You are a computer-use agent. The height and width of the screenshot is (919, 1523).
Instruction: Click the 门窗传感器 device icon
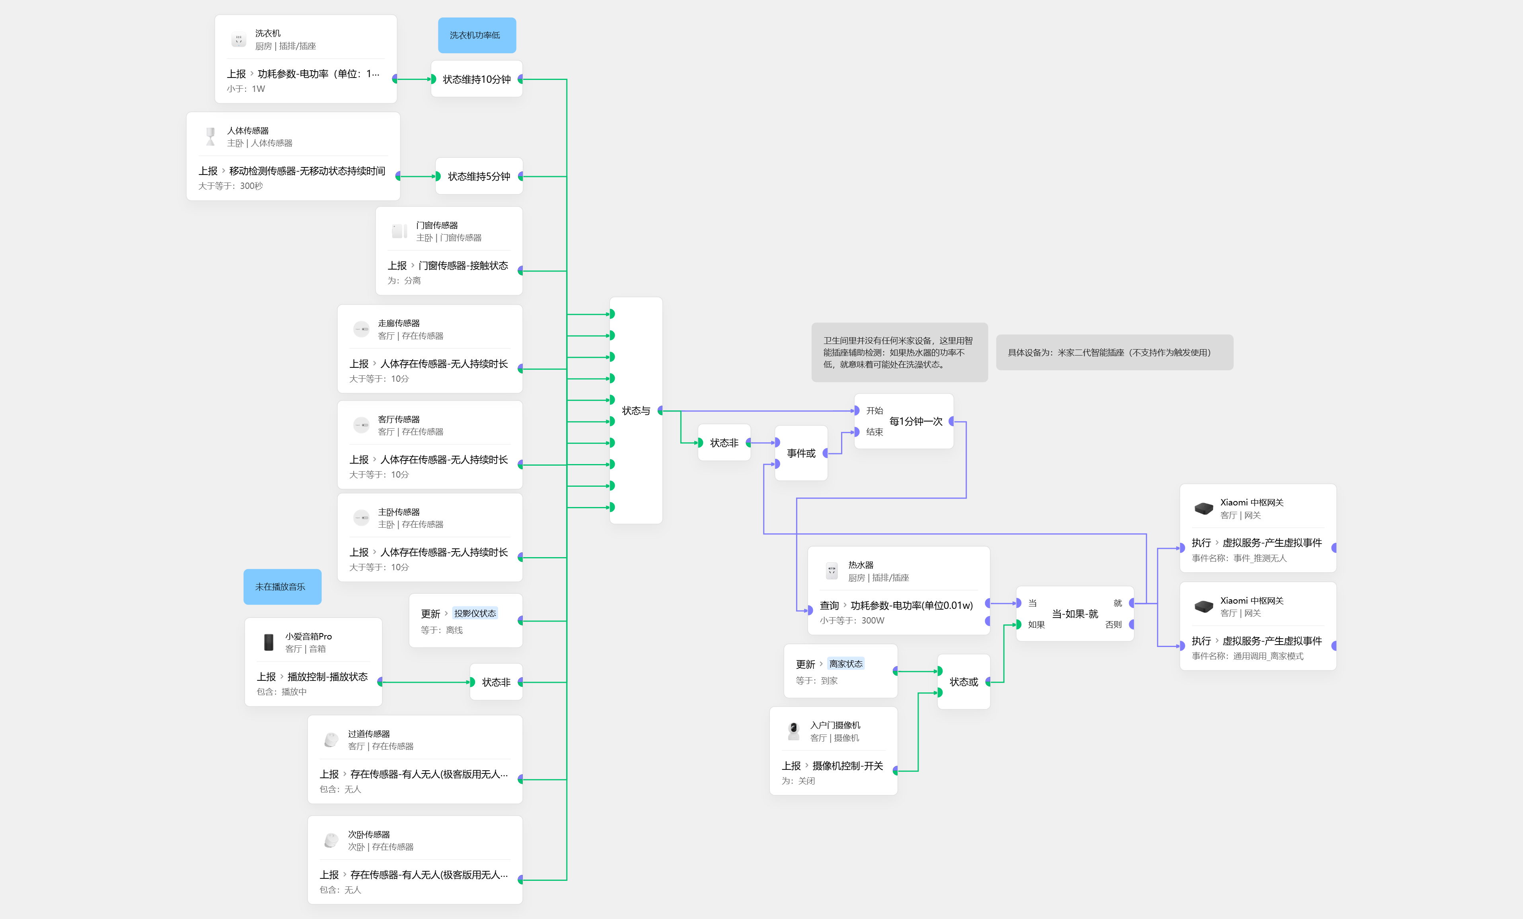(399, 231)
